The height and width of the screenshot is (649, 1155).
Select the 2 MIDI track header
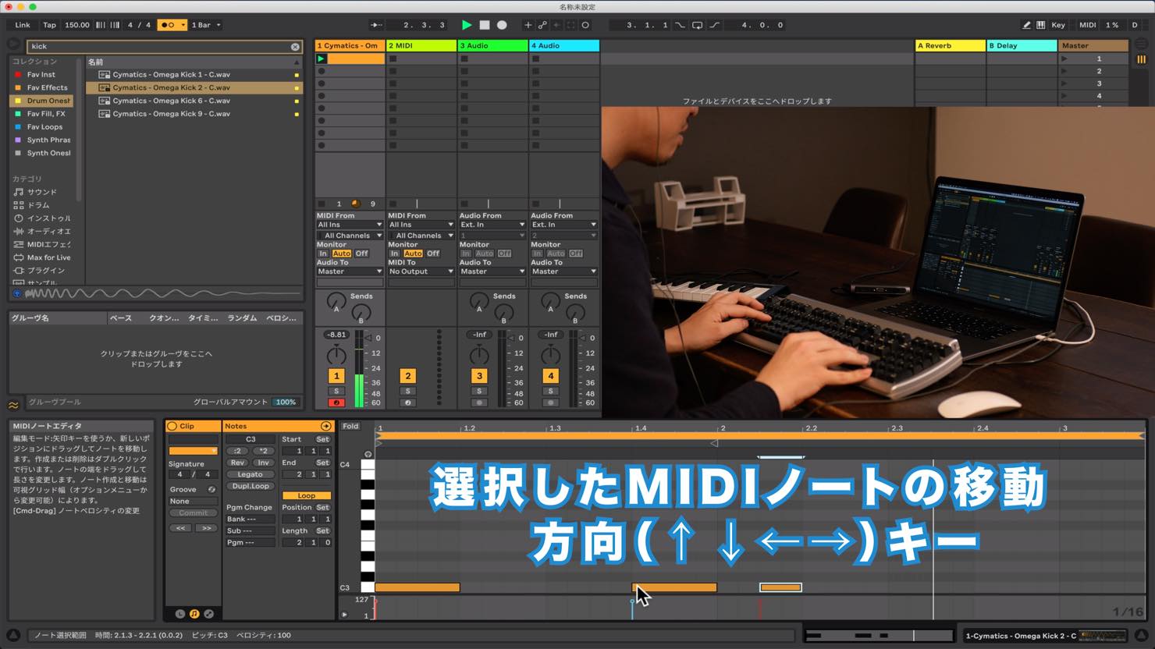[421, 46]
